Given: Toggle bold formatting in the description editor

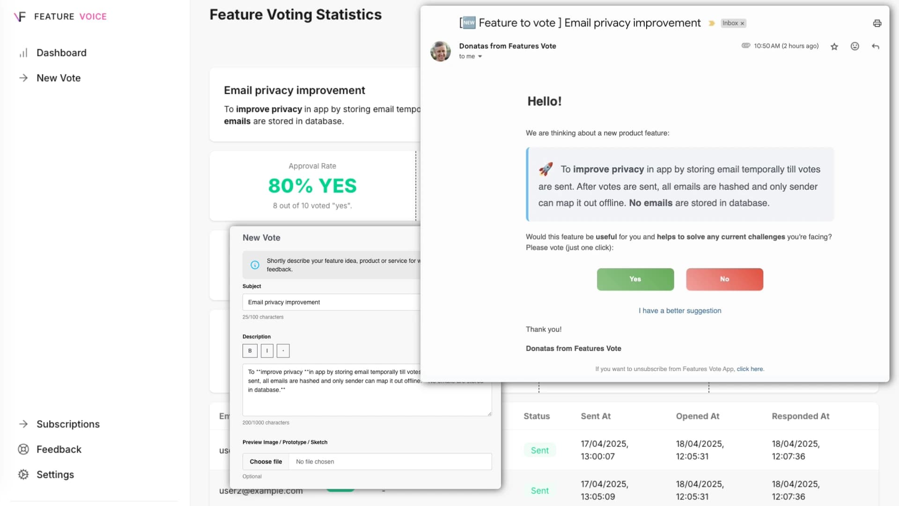Looking at the screenshot, I should 250,350.
